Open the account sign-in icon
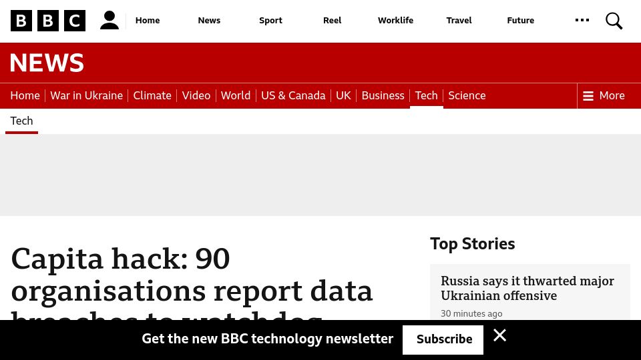The image size is (641, 360). 110,21
